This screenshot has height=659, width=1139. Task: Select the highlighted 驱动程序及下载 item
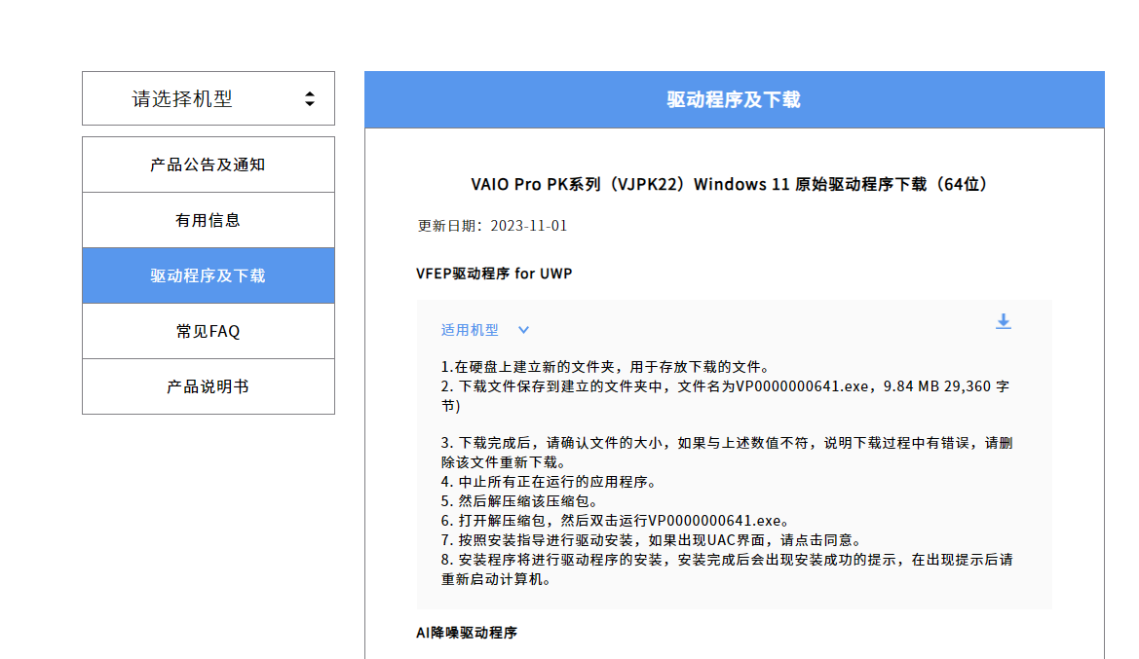[x=208, y=275]
